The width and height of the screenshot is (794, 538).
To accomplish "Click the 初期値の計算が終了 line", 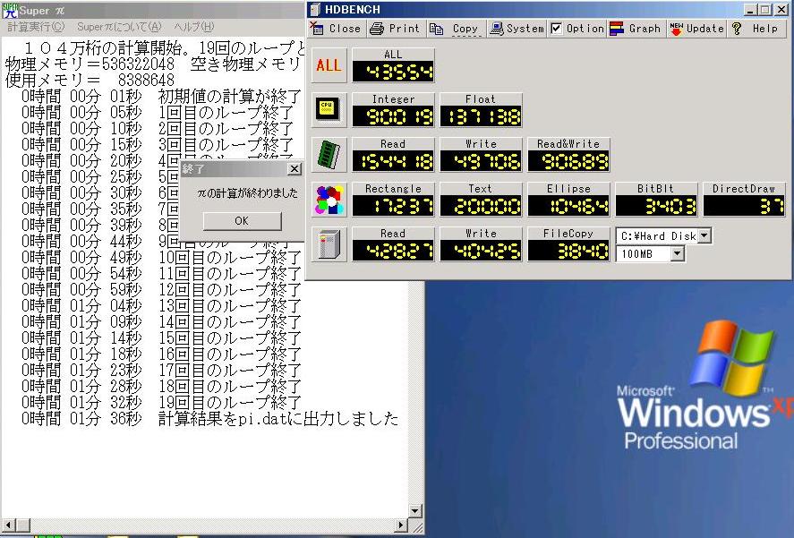I will pos(230,96).
